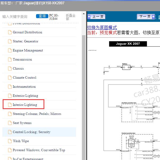Open In-Car Entertainment entry

click(x=28, y=159)
